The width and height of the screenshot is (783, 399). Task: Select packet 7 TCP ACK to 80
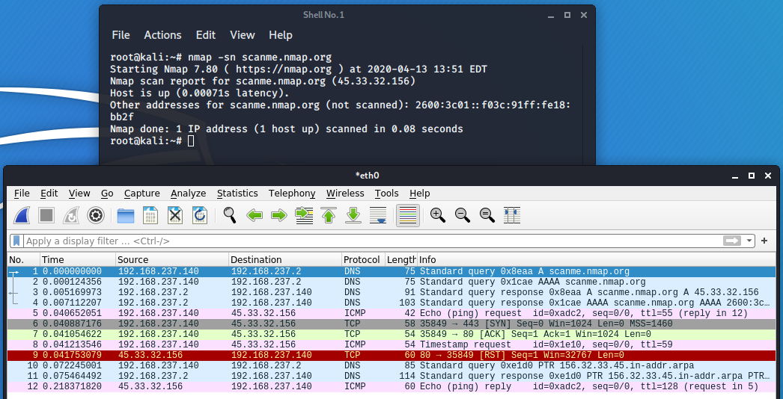coord(392,334)
